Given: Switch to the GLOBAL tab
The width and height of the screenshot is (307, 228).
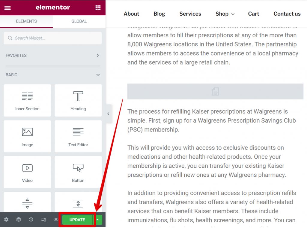Looking at the screenshot, I should point(79,21).
